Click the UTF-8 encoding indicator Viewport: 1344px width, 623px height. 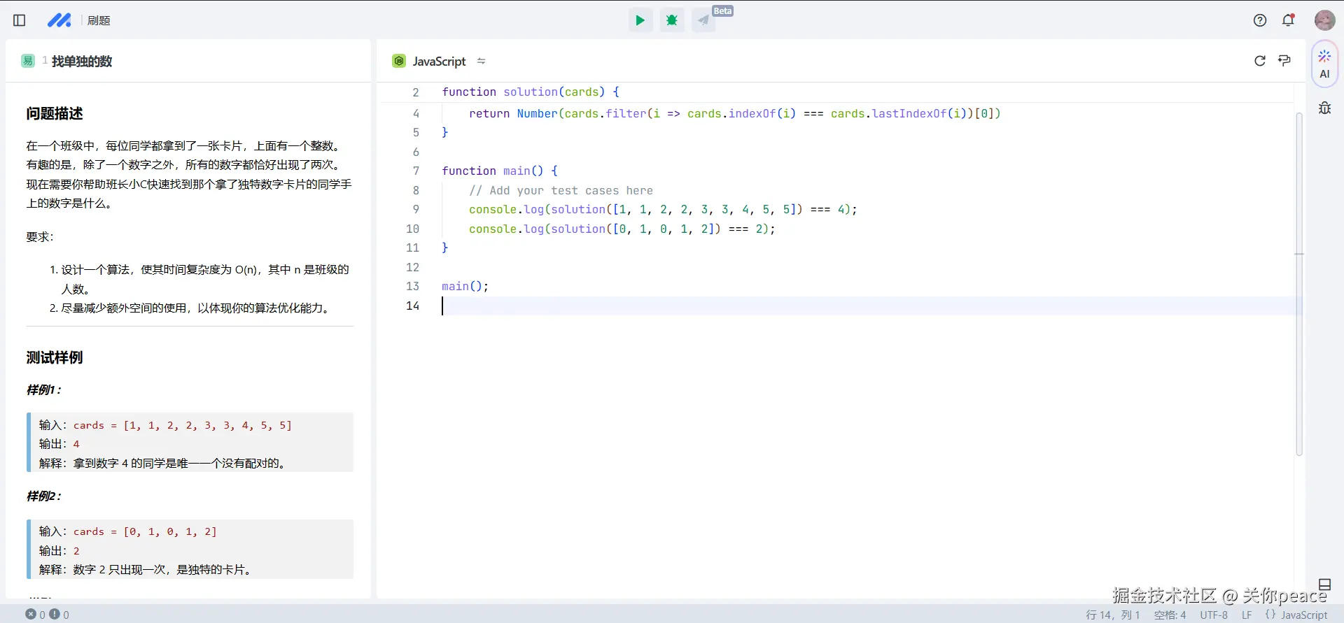[1214, 615]
